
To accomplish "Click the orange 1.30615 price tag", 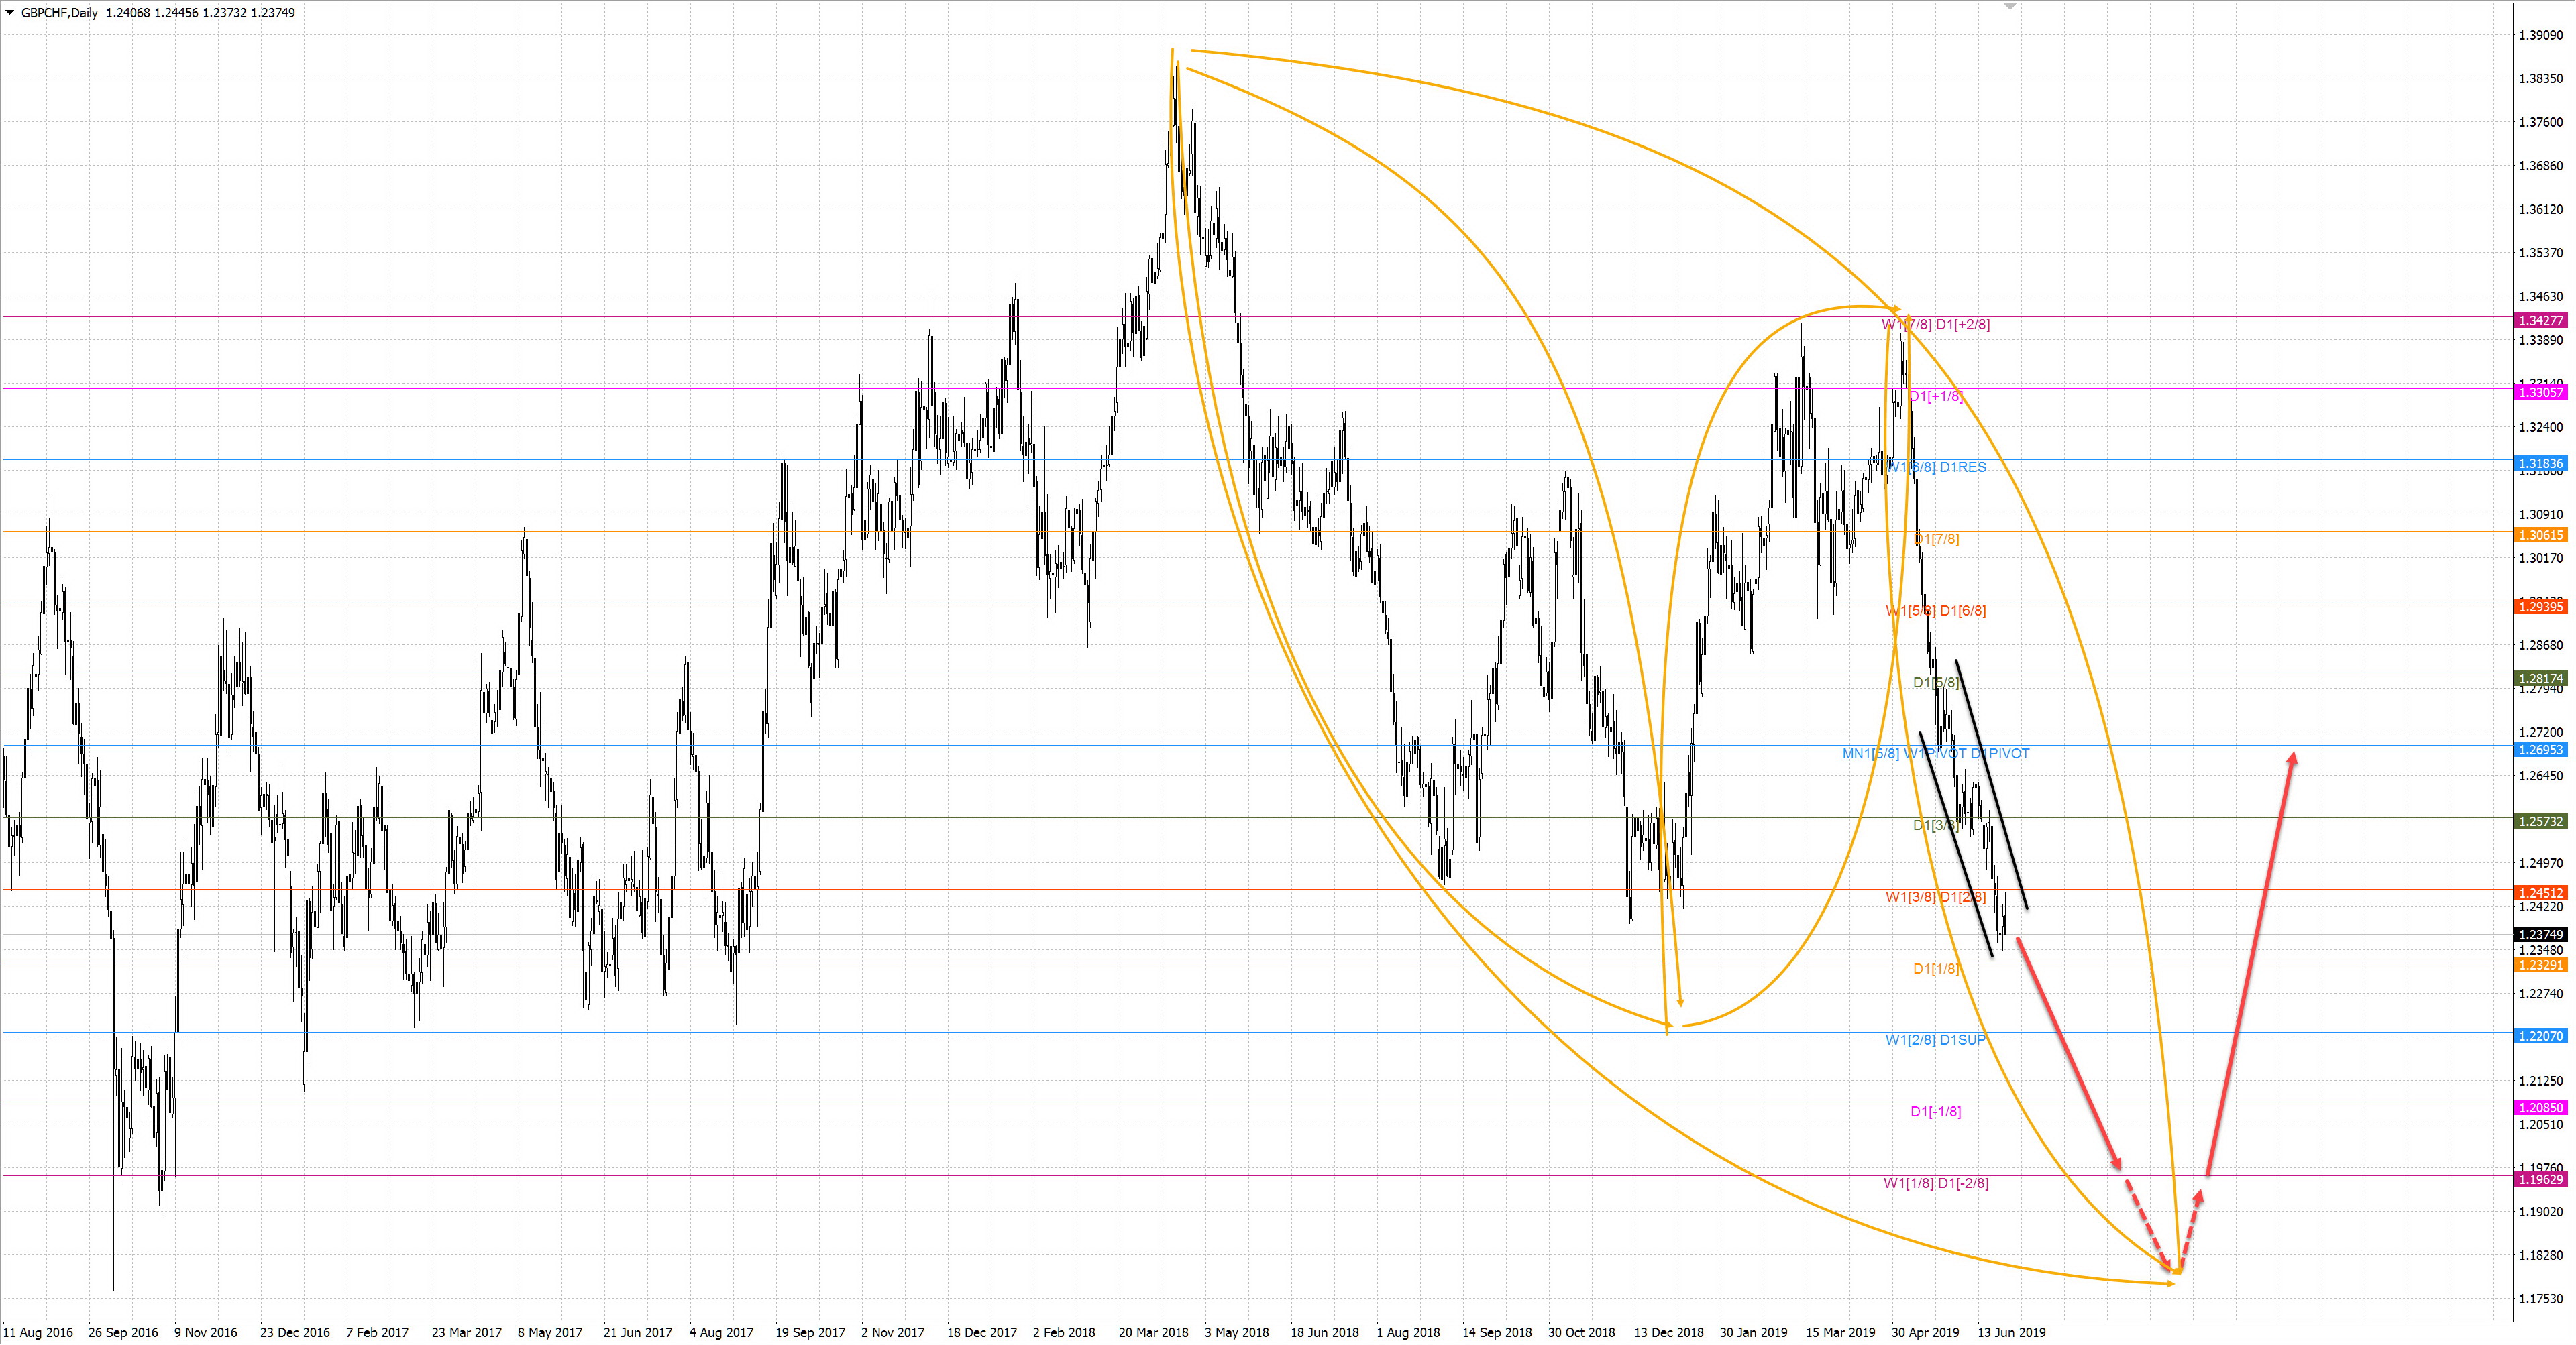I will pyautogui.click(x=2540, y=536).
